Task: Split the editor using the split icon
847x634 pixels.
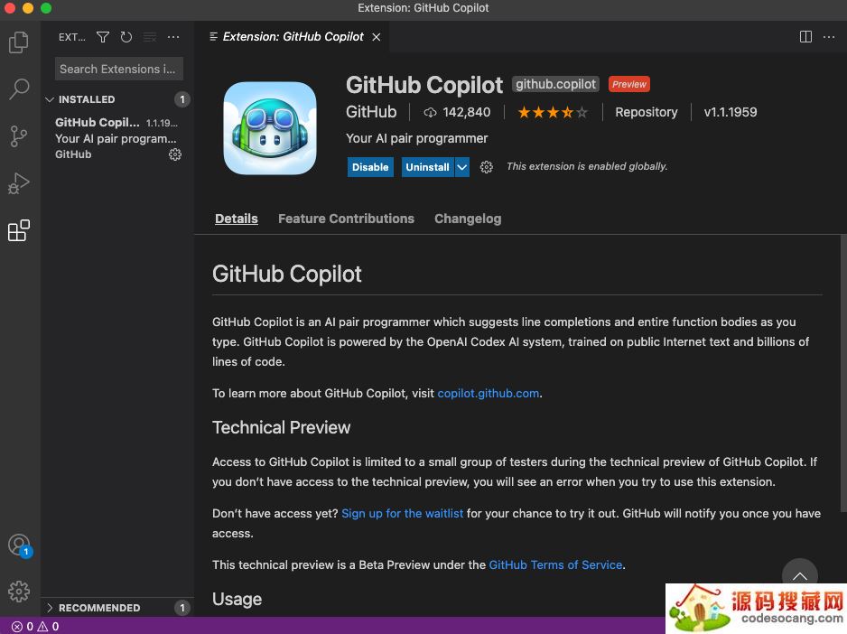Action: click(x=805, y=37)
